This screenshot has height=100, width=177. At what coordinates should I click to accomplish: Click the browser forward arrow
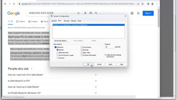coord(10,4)
